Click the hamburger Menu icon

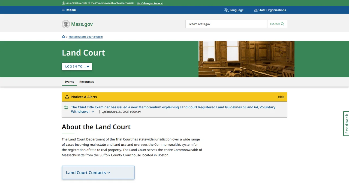coord(63,10)
